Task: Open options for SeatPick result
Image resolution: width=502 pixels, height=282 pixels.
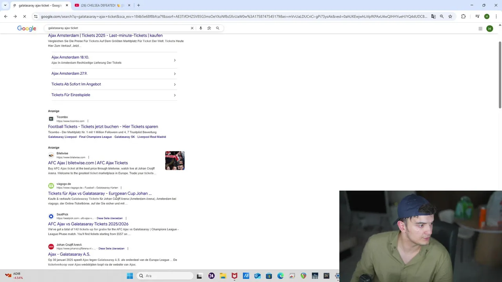Action: (x=126, y=218)
